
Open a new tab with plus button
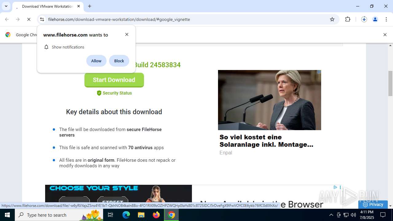pyautogui.click(x=90, y=6)
